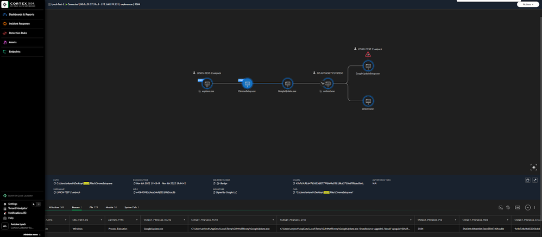The width and height of the screenshot is (542, 237).
Task: Open the TARGET_PROCESS_NAME column filter
Action: pyautogui.click(x=184, y=220)
